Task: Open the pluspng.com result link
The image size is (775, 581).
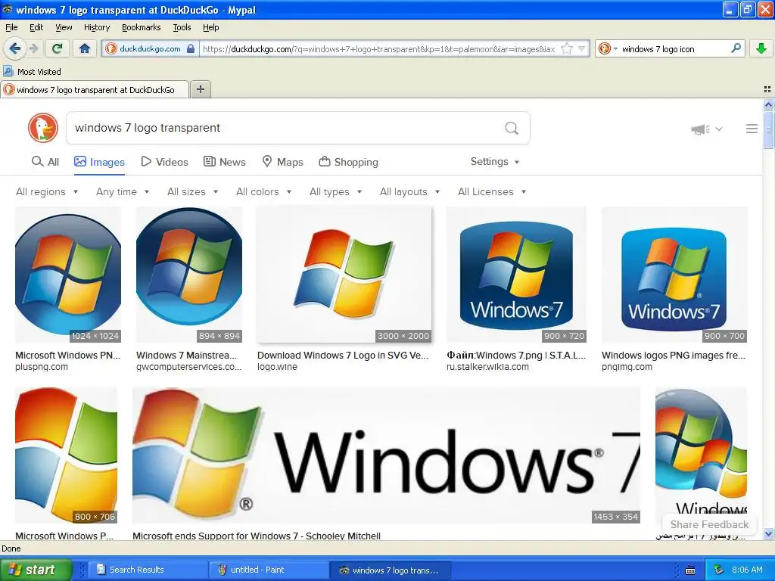Action: [42, 367]
